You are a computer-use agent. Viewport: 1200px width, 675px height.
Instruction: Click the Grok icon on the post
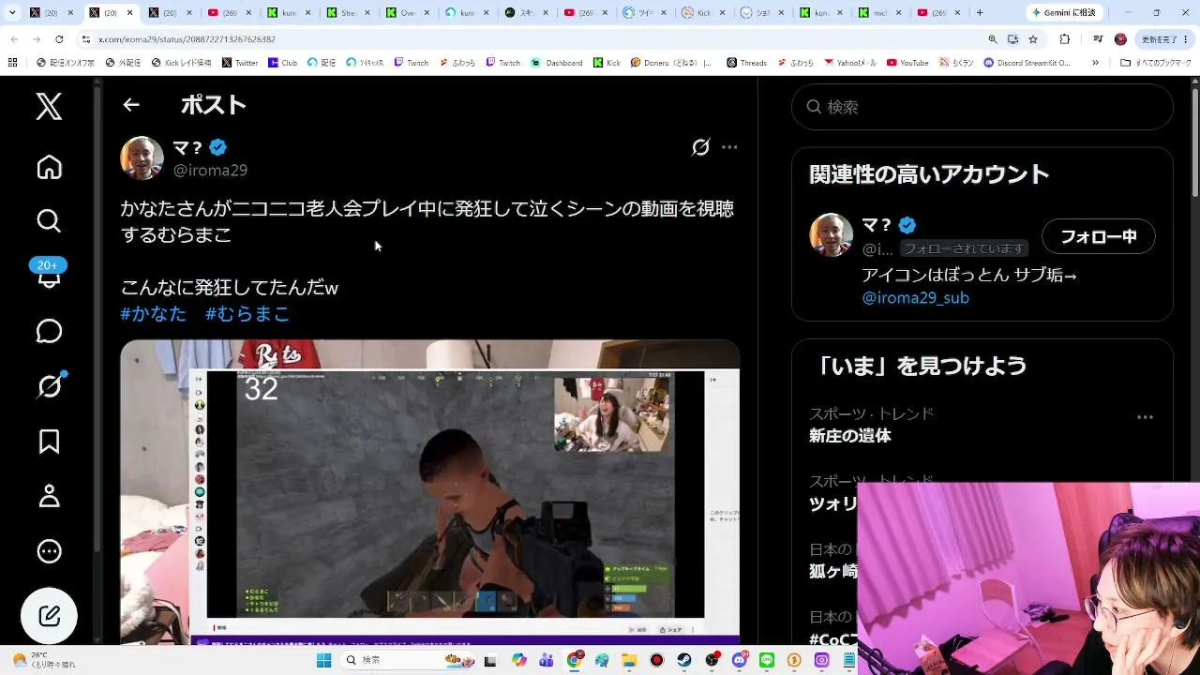click(x=700, y=147)
